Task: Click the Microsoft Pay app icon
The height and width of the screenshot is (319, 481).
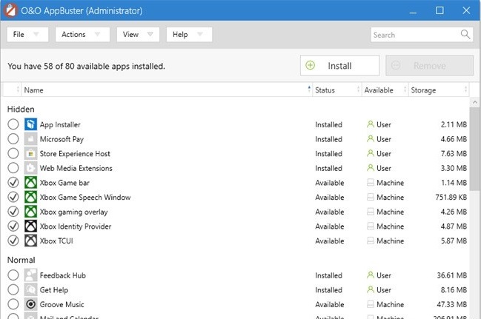Action: tap(30, 139)
